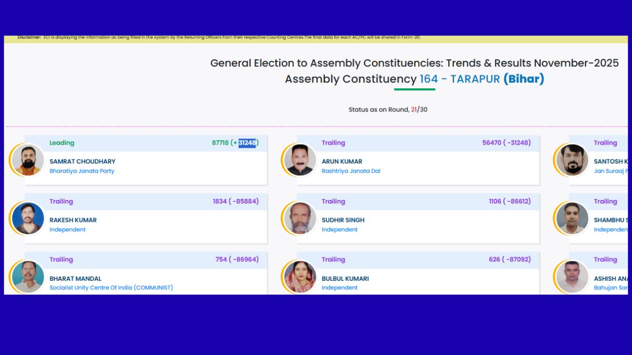Click Santosh's candidate photo
Viewport: 632px width, 355px height.
tap(572, 160)
